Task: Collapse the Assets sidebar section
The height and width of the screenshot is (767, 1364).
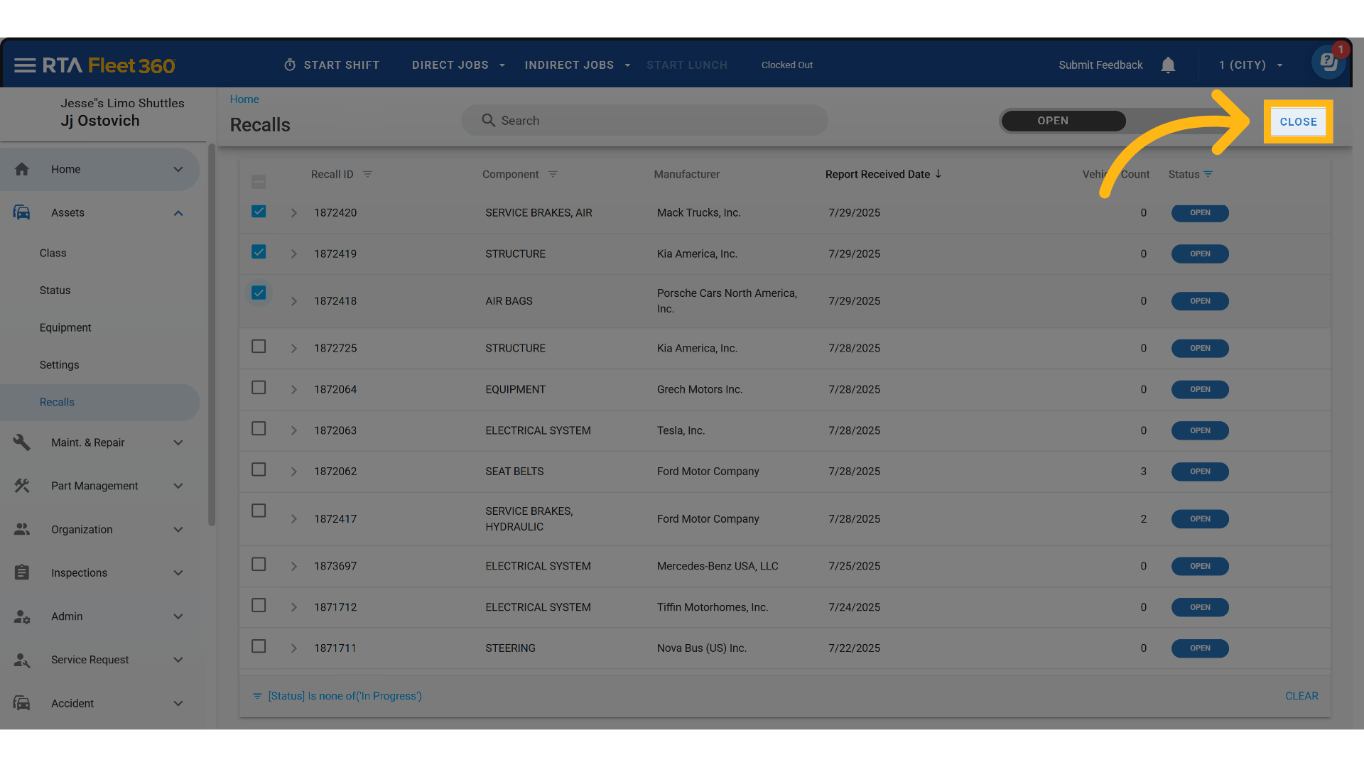Action: pos(178,213)
